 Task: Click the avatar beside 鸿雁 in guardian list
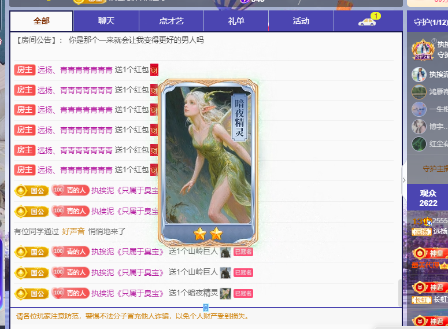click(419, 92)
